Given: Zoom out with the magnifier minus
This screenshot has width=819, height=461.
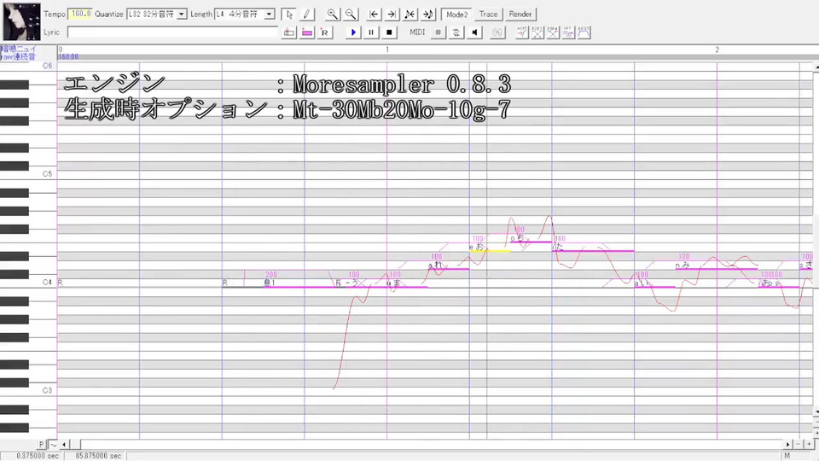Looking at the screenshot, I should [351, 15].
